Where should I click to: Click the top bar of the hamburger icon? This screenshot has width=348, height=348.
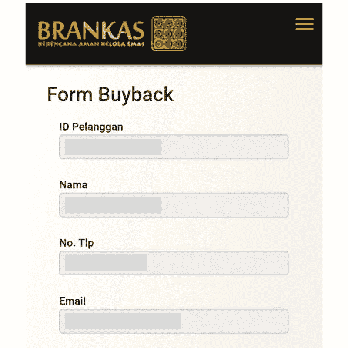coord(304,19)
